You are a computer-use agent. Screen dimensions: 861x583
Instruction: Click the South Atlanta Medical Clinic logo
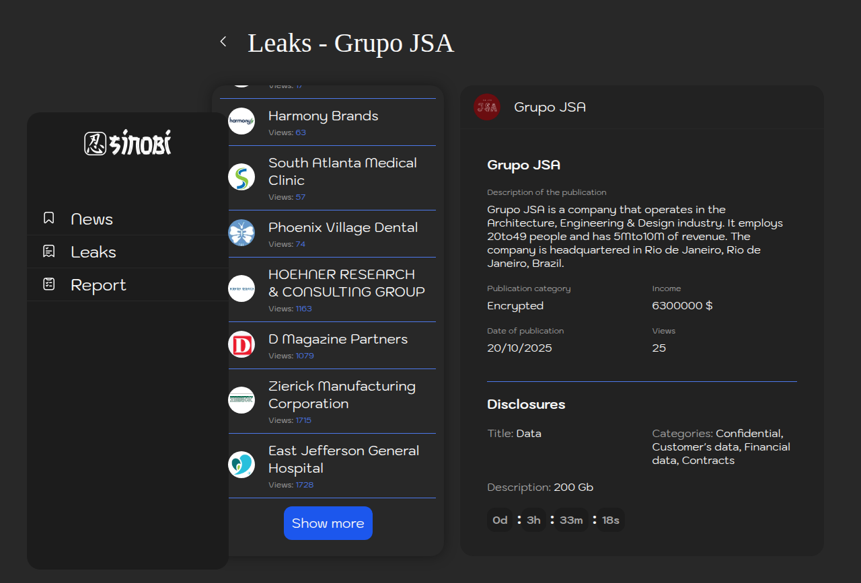241,177
